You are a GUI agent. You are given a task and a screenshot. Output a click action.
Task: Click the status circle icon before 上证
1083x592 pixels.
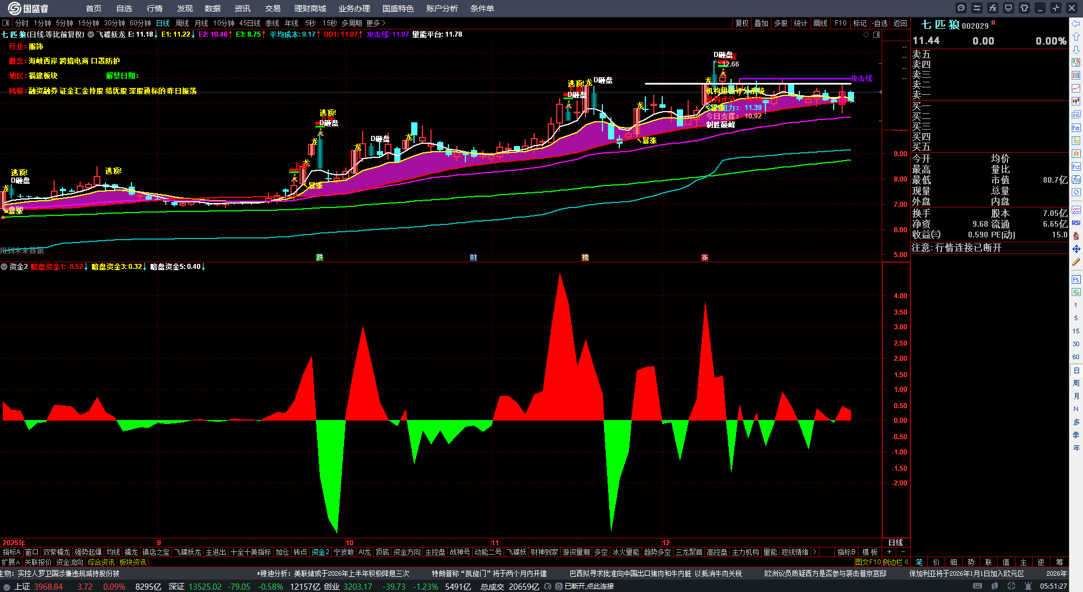(7, 587)
